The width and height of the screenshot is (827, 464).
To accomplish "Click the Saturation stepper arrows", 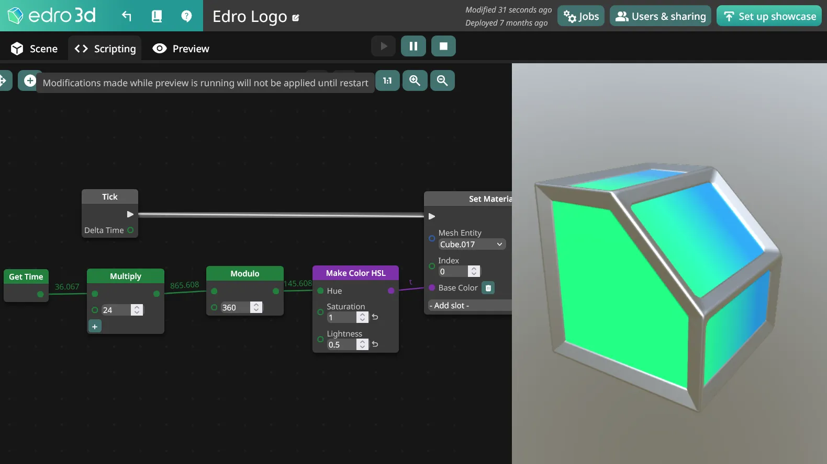I will [x=362, y=317].
